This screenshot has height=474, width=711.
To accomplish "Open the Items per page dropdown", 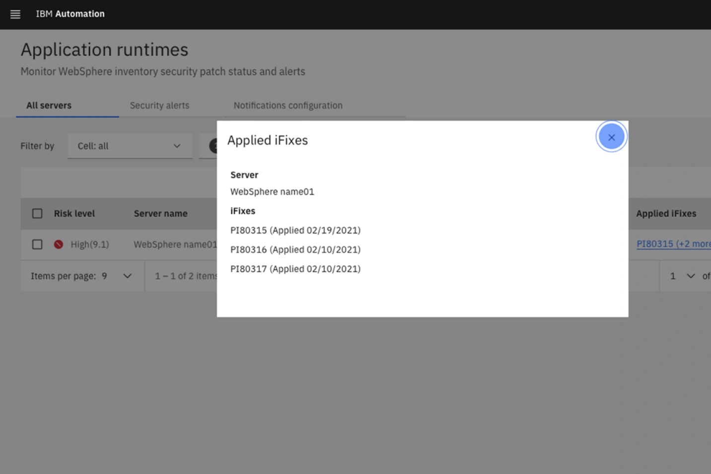I will pyautogui.click(x=127, y=276).
